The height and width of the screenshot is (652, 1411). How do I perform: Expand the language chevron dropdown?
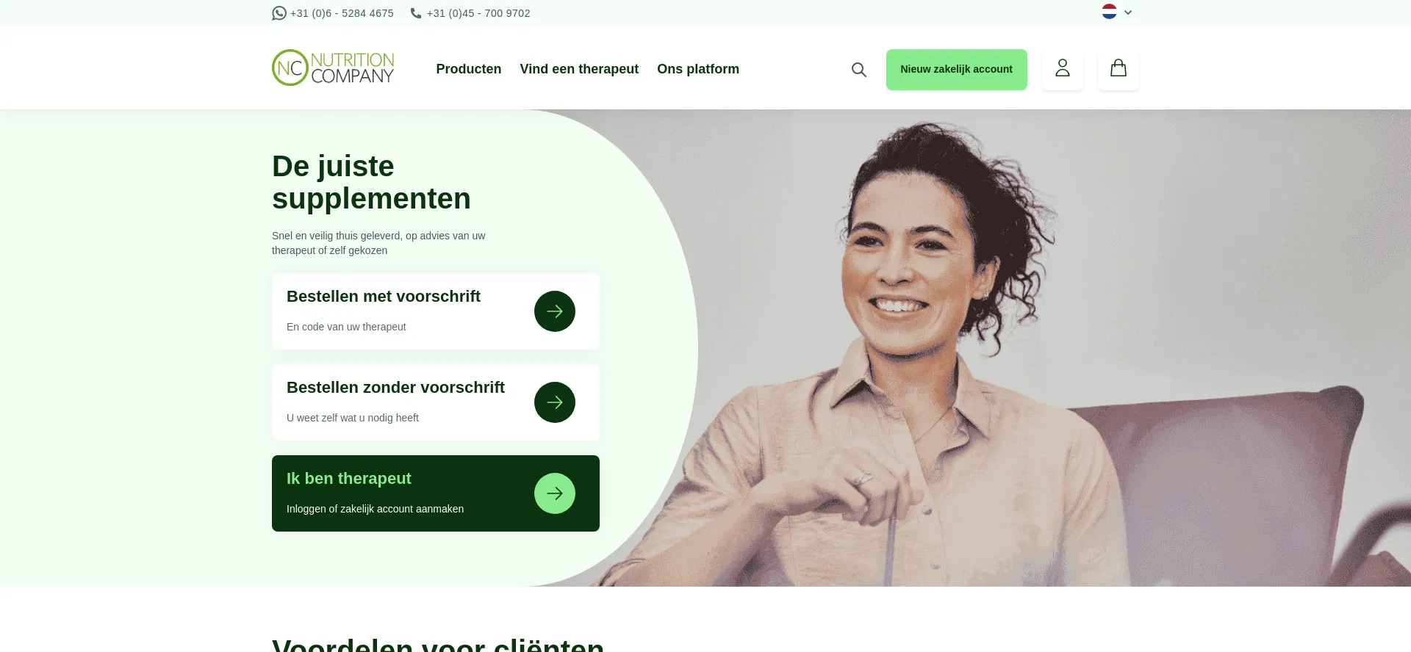pyautogui.click(x=1128, y=12)
